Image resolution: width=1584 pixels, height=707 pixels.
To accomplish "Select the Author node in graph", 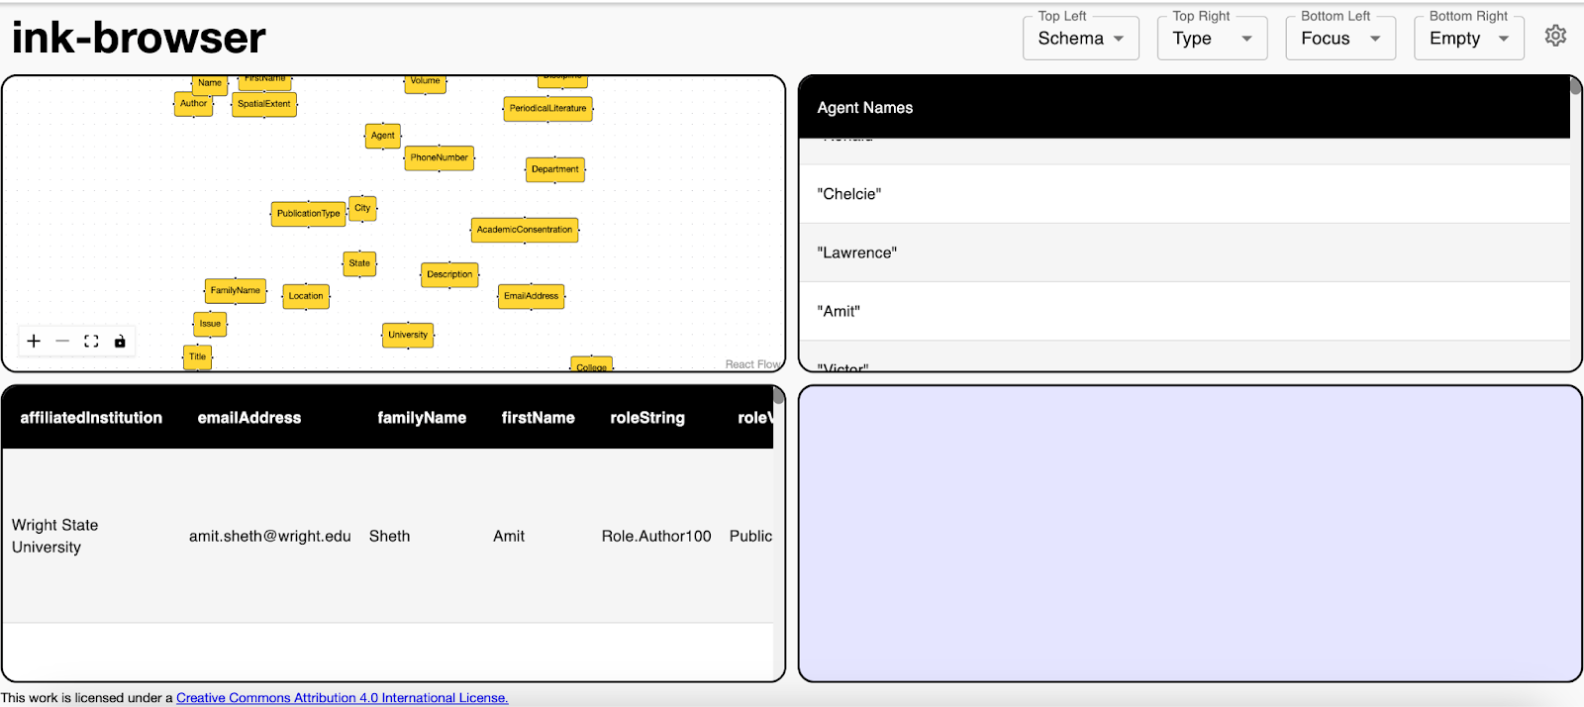I will tap(194, 104).
